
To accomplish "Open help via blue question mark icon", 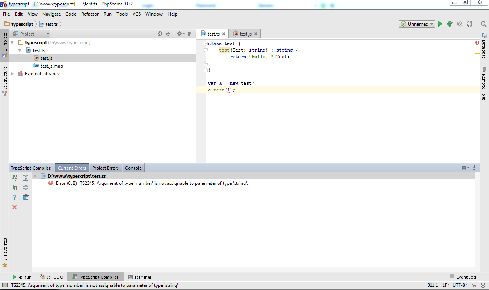I will 14,197.
